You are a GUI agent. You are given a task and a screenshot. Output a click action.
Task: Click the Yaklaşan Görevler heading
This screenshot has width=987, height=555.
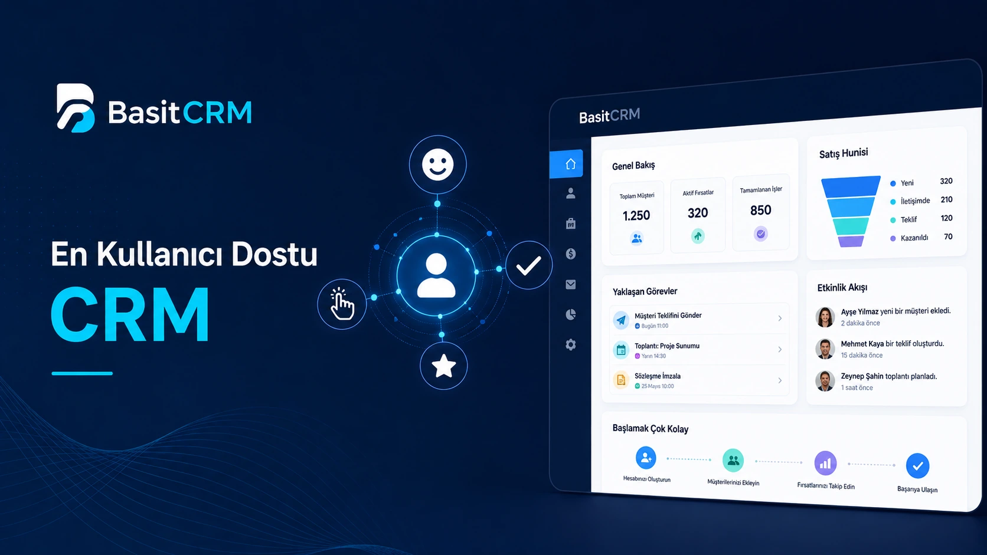click(x=645, y=291)
